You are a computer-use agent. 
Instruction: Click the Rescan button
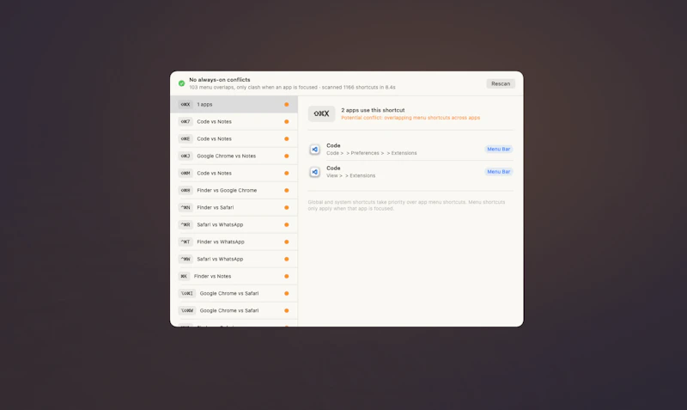pos(501,83)
